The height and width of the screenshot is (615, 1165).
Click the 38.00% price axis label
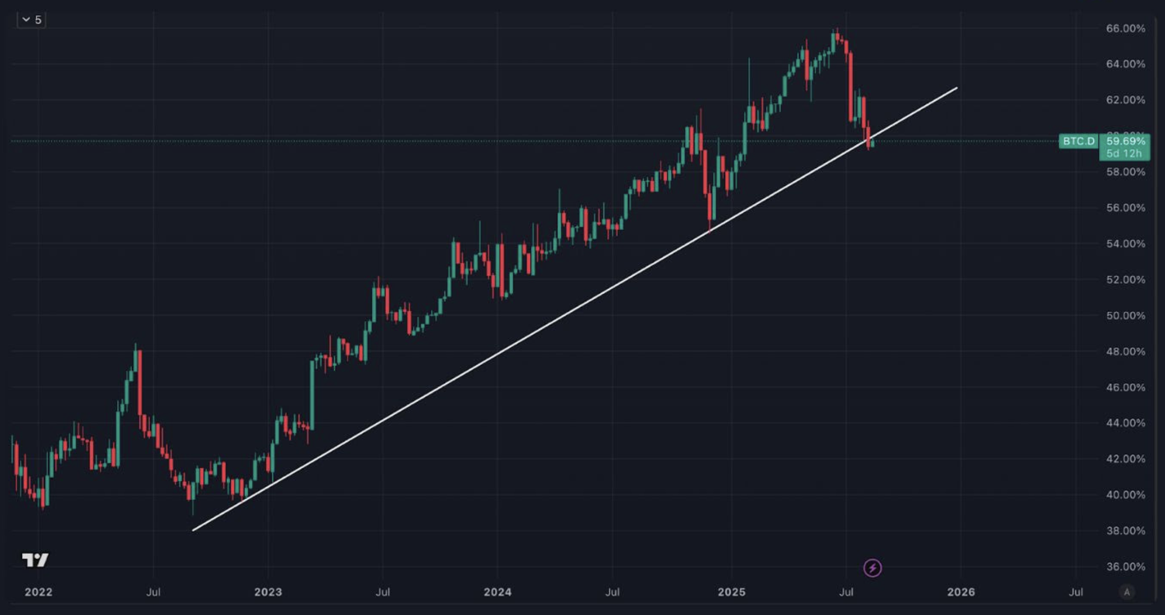1126,531
